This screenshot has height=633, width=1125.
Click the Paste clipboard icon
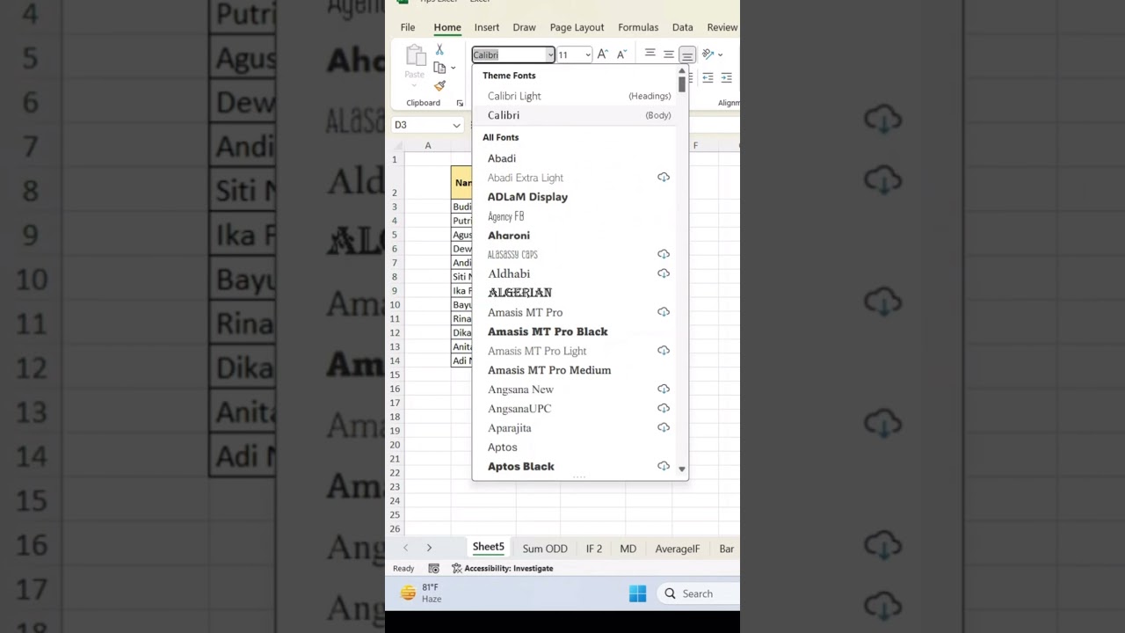416,56
